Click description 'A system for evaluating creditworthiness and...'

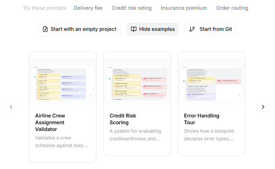click(x=135, y=135)
